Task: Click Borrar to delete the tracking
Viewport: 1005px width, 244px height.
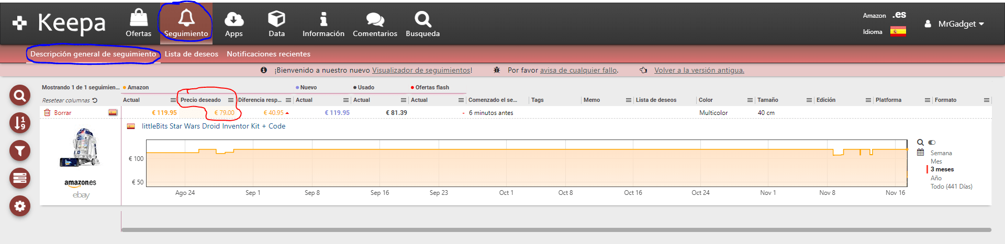Action: [62, 113]
